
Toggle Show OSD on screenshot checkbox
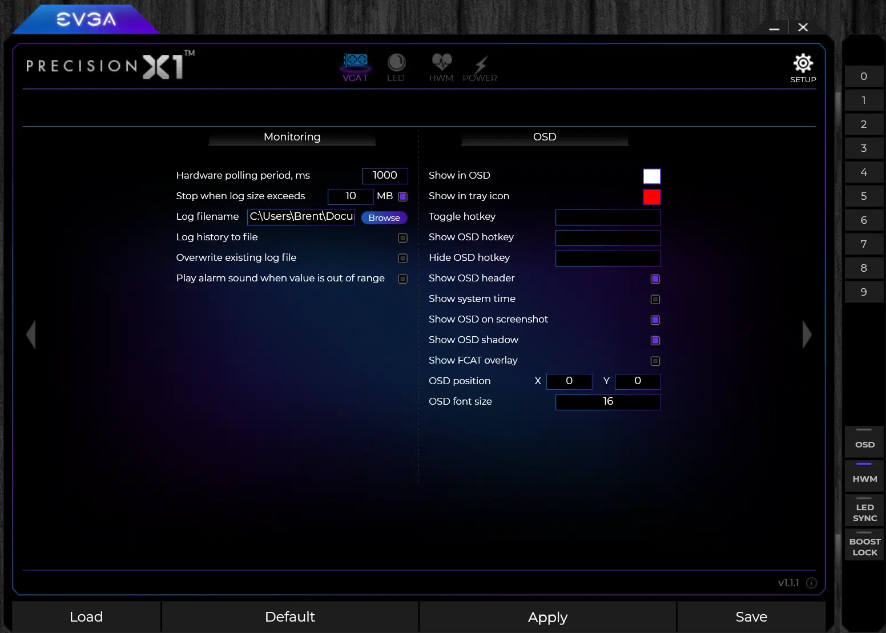coord(655,320)
